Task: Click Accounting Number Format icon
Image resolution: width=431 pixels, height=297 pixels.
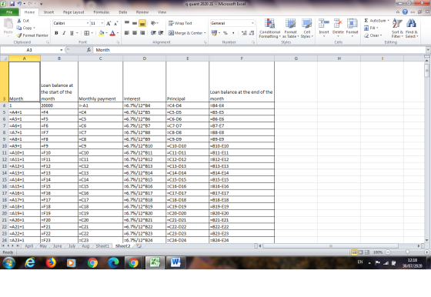Action: tap(214, 33)
